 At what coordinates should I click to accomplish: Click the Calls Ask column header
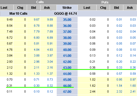pos(48,8)
